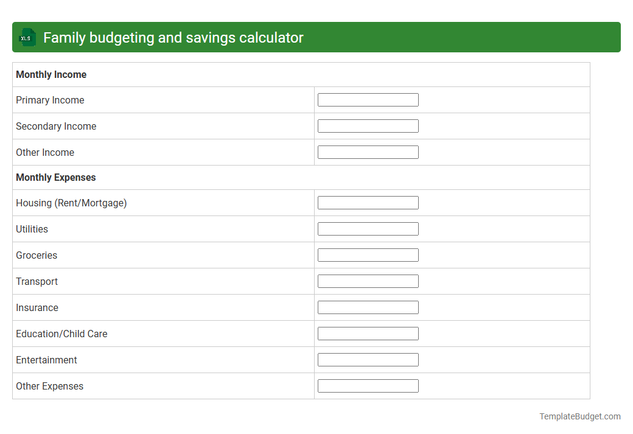Click the Secondary Income entry box
Image resolution: width=633 pixels, height=434 pixels.
pyautogui.click(x=368, y=125)
